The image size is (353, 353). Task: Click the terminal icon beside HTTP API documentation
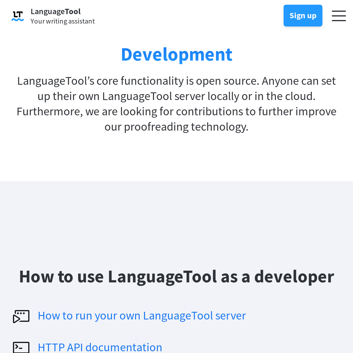tap(21, 347)
